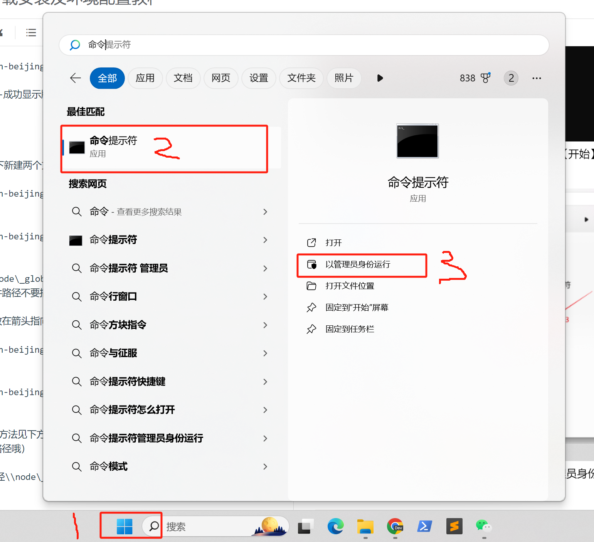Expand arrow for 命令提示符 管理员 suggestion
The image size is (594, 542).
tap(265, 268)
